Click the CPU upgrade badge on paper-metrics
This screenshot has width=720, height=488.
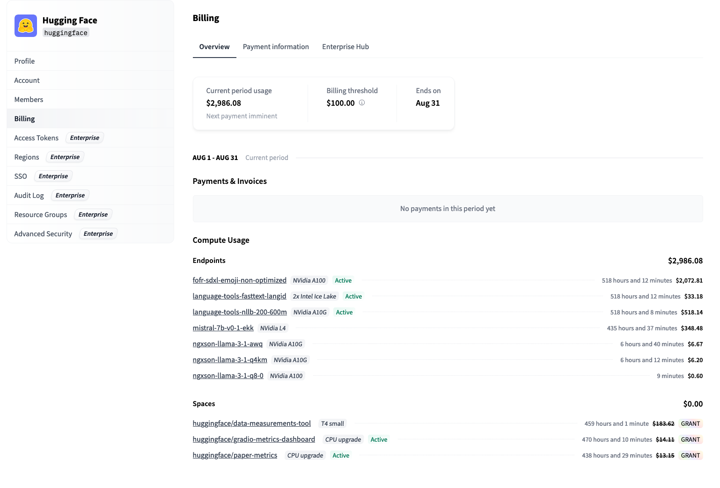click(x=305, y=455)
